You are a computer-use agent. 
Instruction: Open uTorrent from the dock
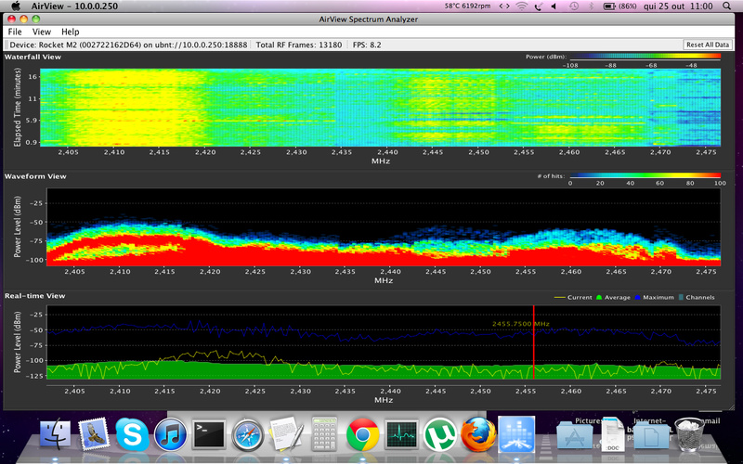[439, 434]
